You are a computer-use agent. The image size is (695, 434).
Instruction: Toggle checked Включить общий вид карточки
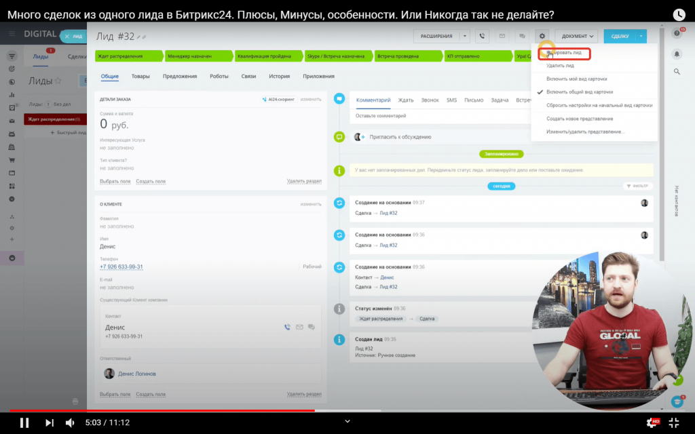[x=580, y=92]
